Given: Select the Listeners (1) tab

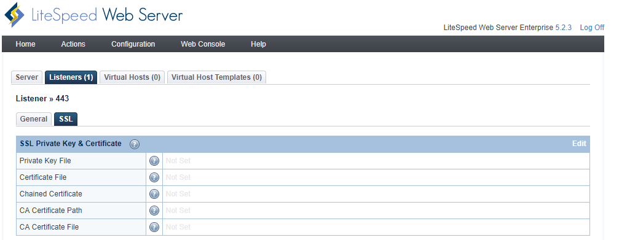Looking at the screenshot, I should click(71, 77).
